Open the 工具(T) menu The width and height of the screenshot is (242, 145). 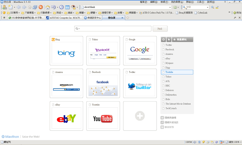point(200,2)
